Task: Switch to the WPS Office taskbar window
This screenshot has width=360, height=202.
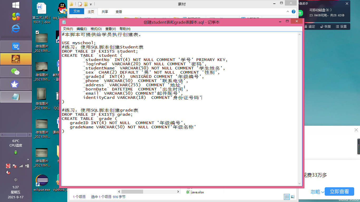Action: coord(16,47)
